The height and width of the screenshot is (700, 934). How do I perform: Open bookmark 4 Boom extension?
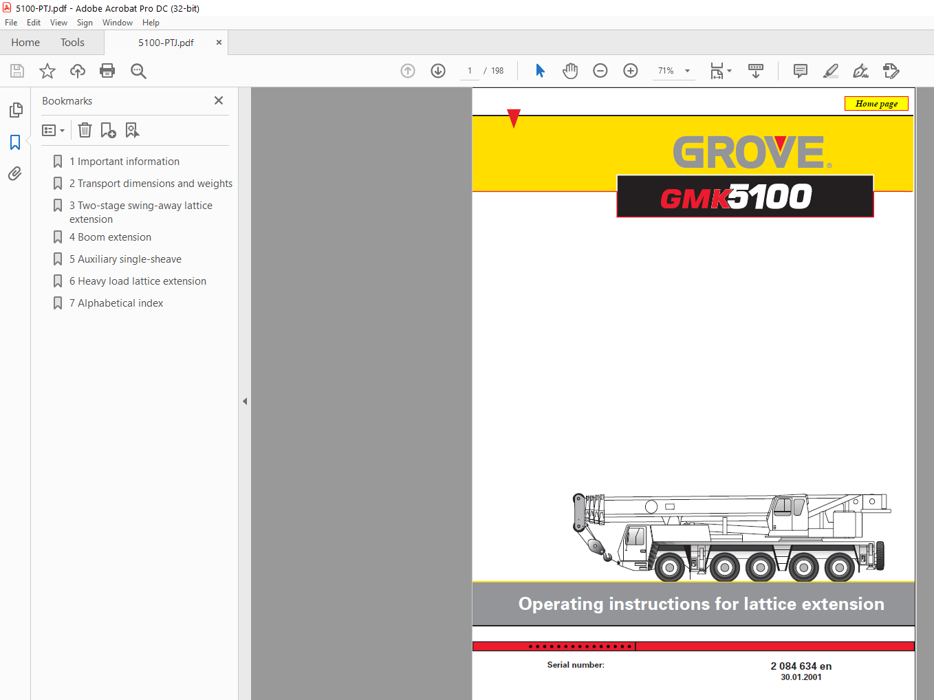coord(110,237)
